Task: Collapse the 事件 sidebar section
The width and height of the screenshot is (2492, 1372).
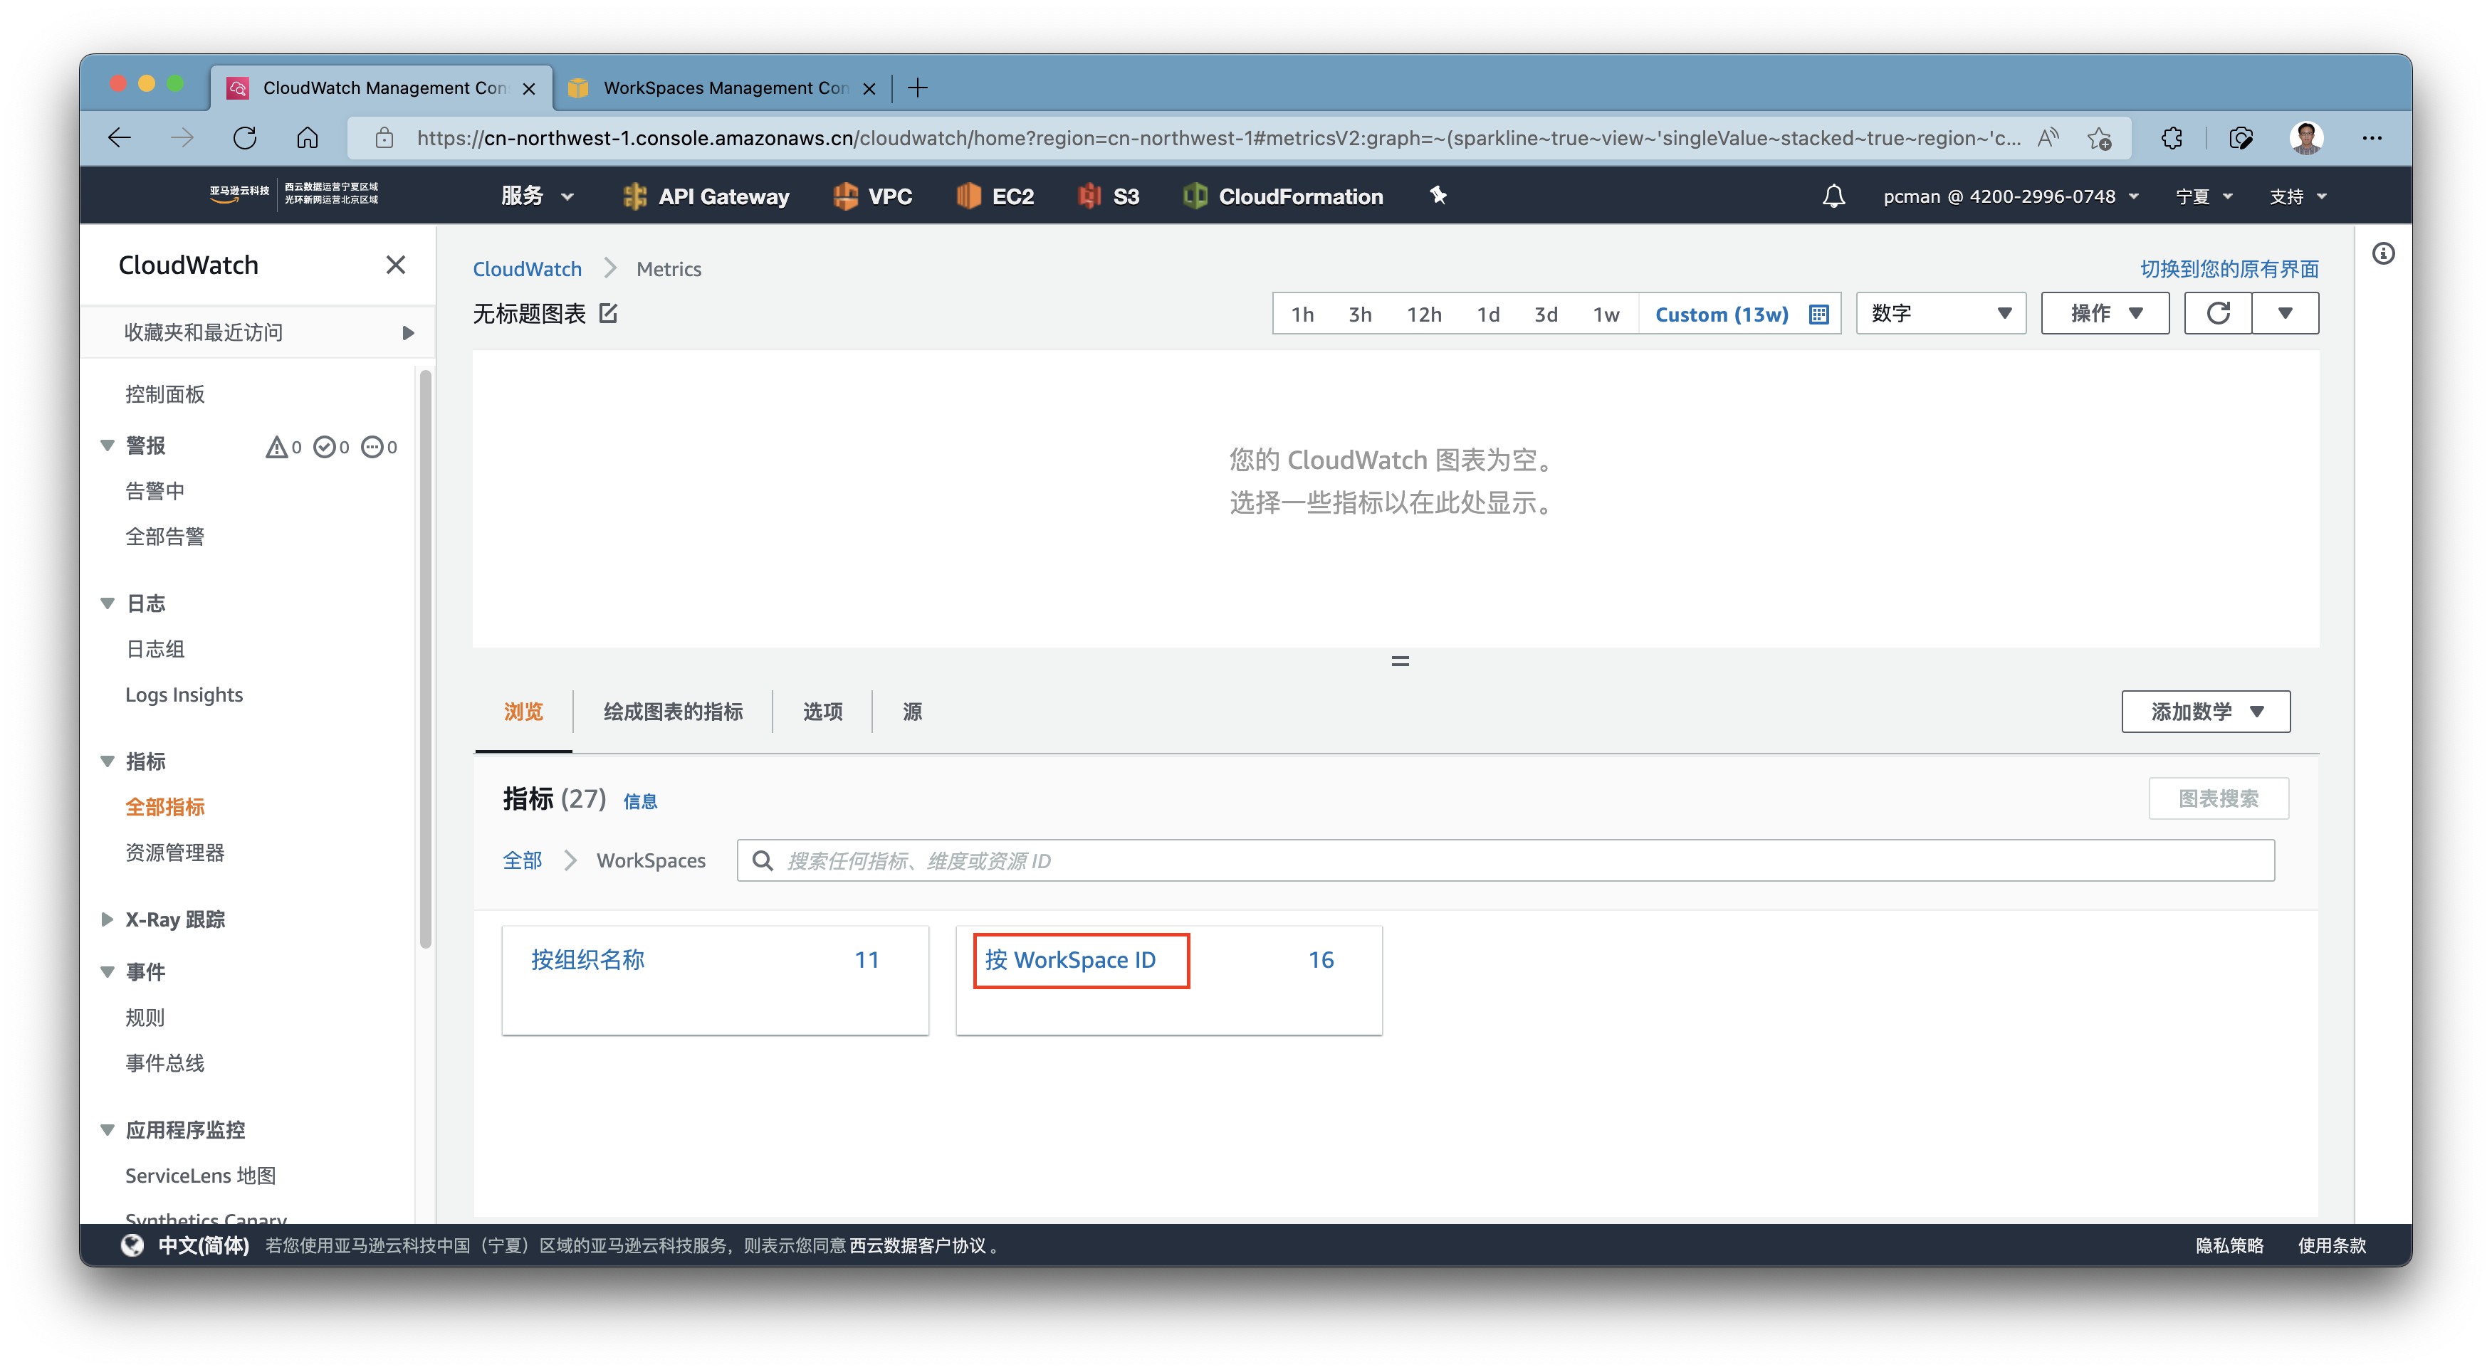Action: point(108,971)
